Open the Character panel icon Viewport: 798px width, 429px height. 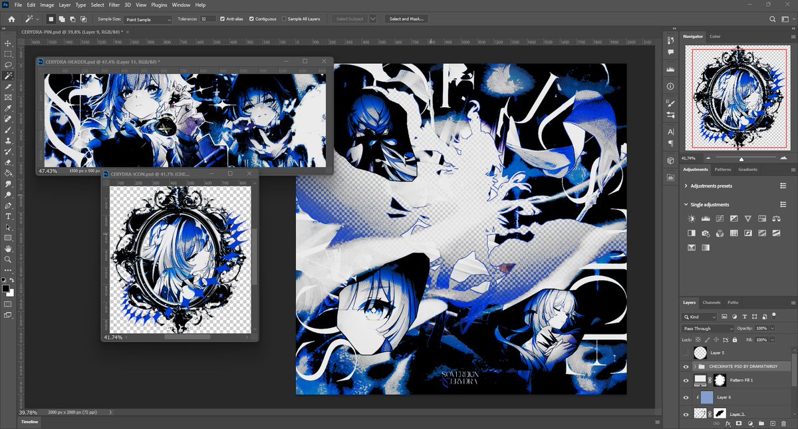[670, 132]
